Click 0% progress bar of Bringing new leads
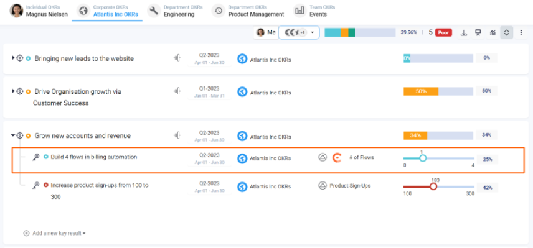Viewport: 533px width, 248px height. pyautogui.click(x=438, y=58)
